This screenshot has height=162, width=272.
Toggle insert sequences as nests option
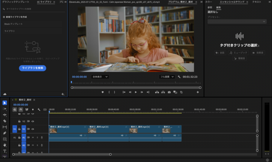15,109
